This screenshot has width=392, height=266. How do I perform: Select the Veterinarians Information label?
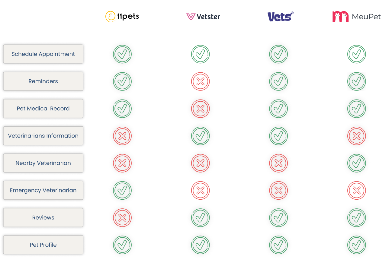tap(43, 136)
